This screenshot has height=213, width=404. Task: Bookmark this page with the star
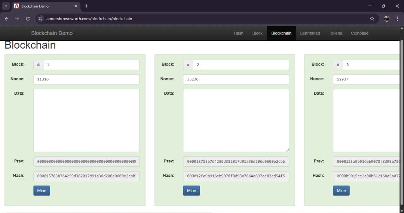click(372, 19)
